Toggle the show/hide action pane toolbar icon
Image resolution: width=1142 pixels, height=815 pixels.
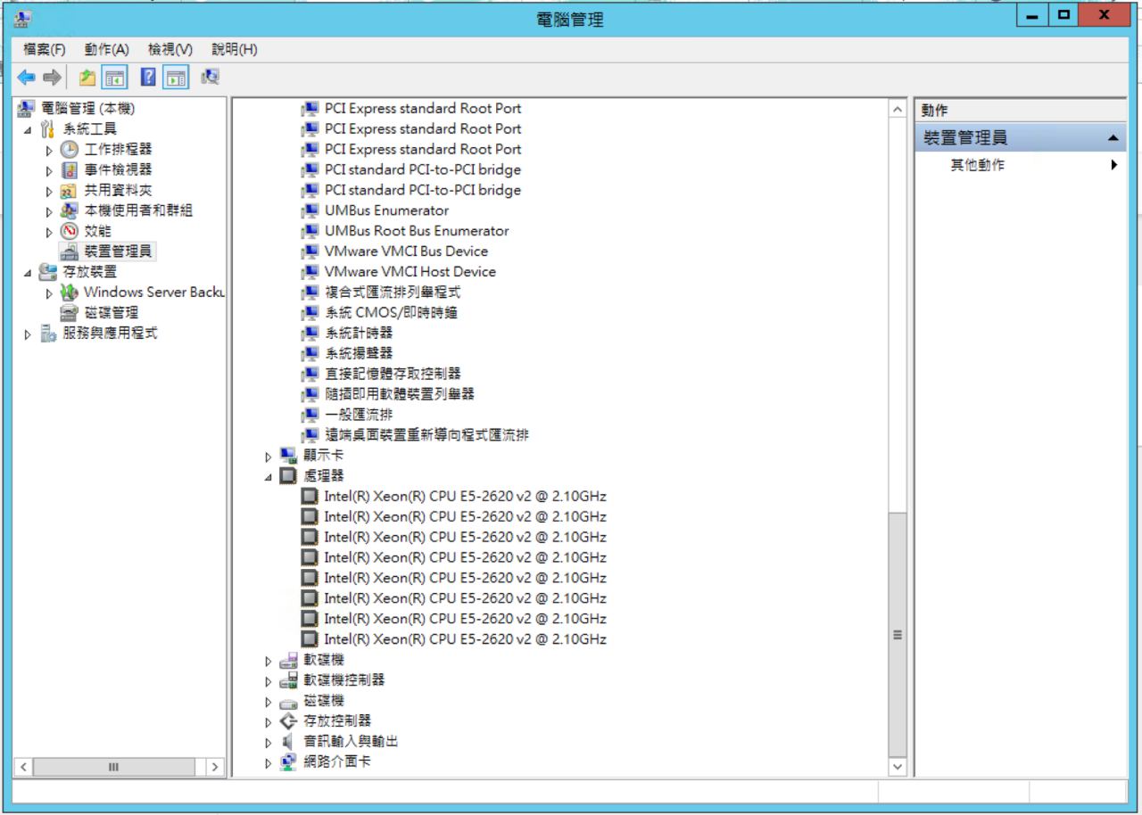coord(177,78)
